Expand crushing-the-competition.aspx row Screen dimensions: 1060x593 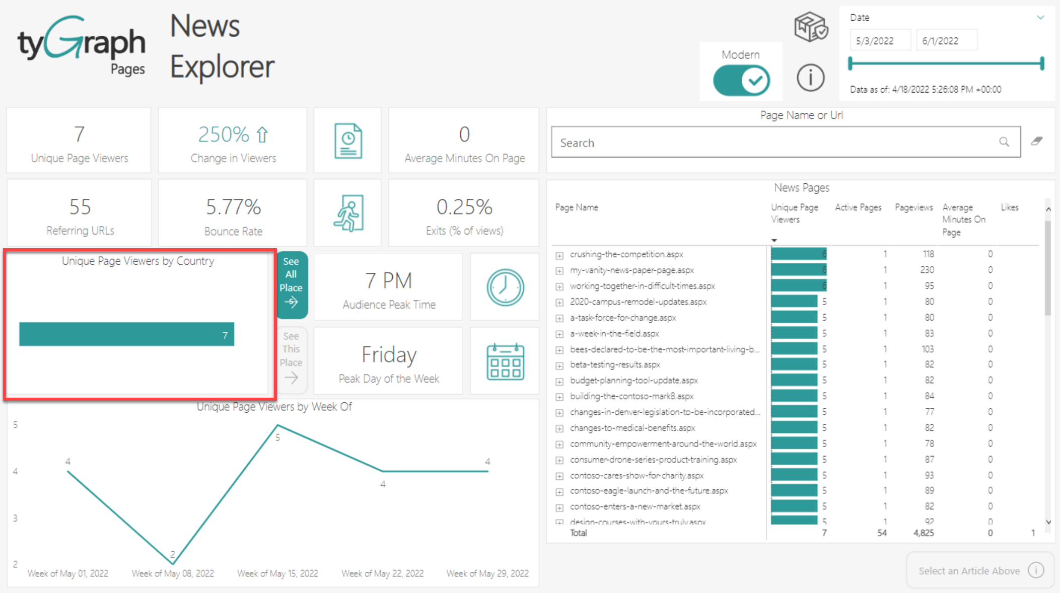[559, 255]
